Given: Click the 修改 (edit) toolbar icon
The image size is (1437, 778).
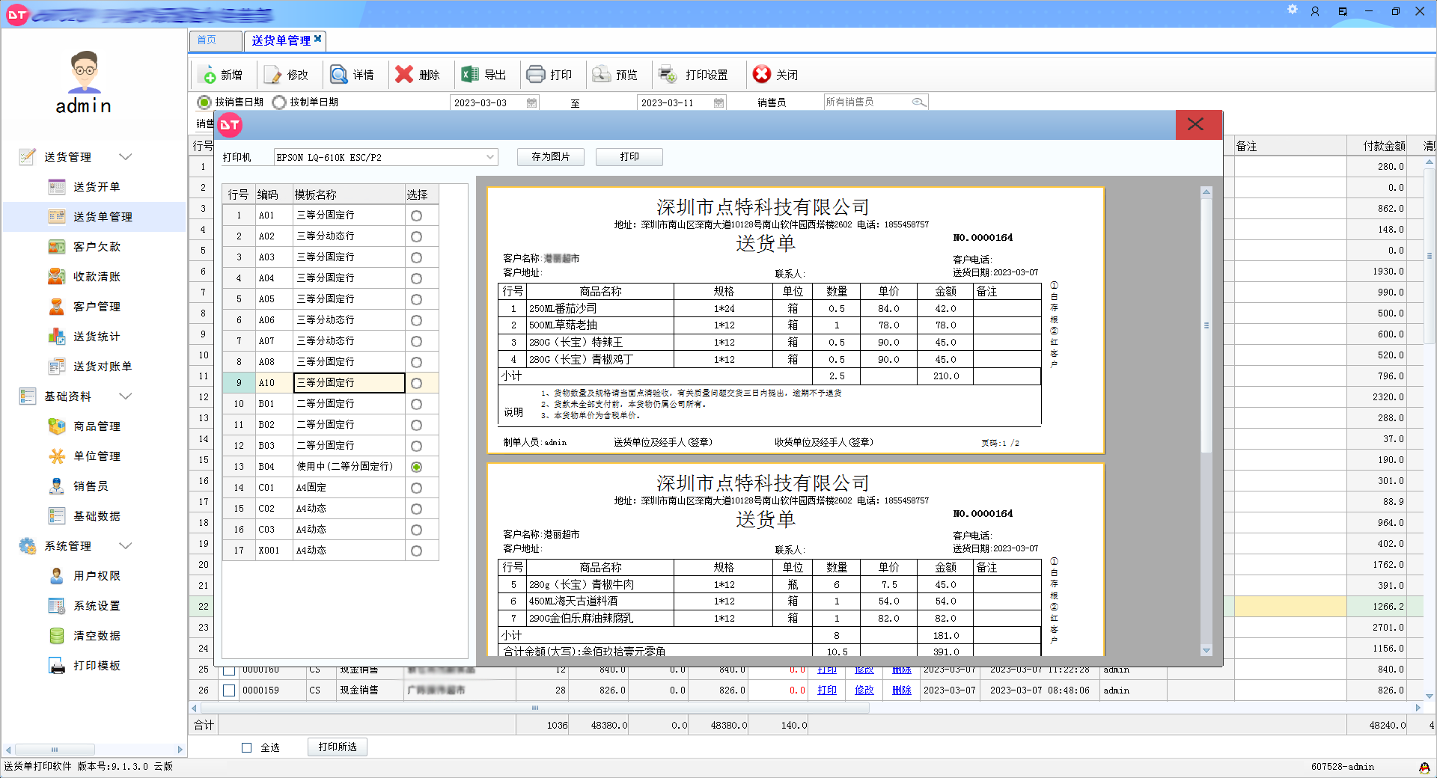Looking at the screenshot, I should [273, 75].
